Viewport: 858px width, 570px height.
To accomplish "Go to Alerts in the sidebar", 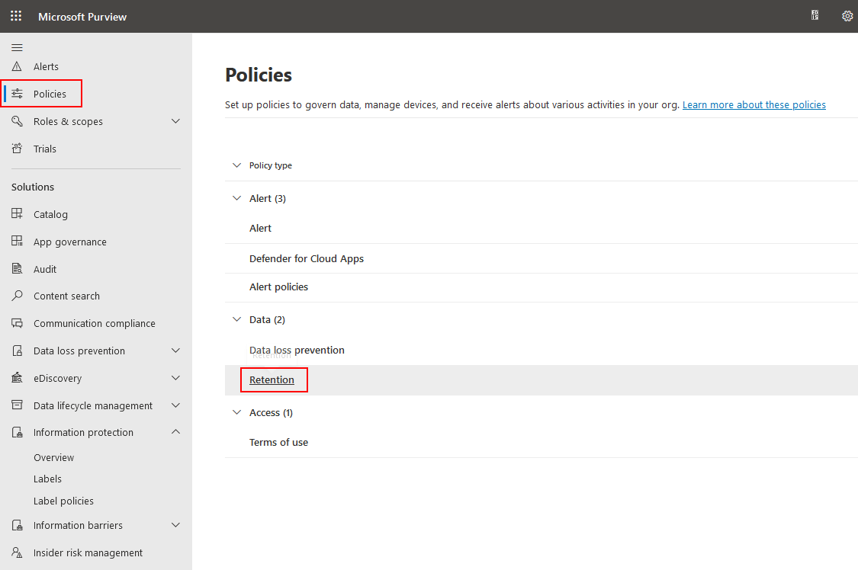I will (x=46, y=66).
